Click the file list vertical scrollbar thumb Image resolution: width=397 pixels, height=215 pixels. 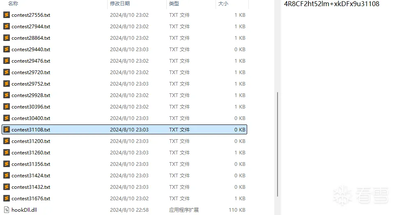tap(278, 144)
